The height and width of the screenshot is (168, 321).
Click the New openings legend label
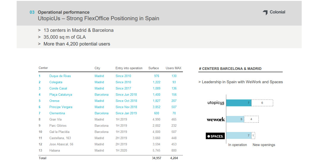264,145
